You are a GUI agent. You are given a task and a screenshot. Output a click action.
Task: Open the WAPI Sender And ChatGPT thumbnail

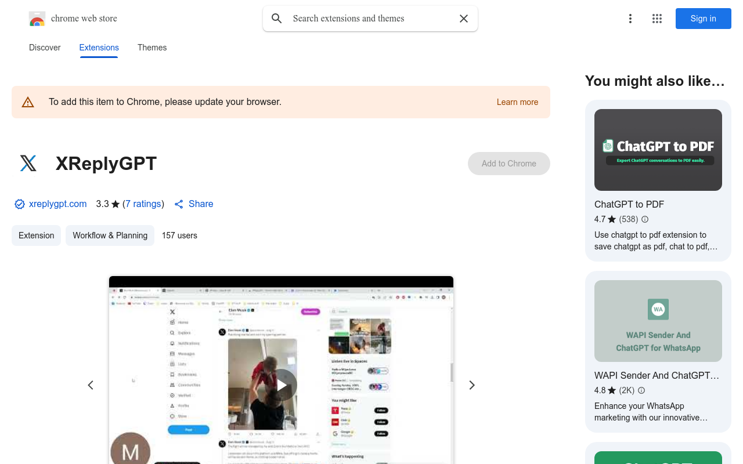click(x=658, y=321)
